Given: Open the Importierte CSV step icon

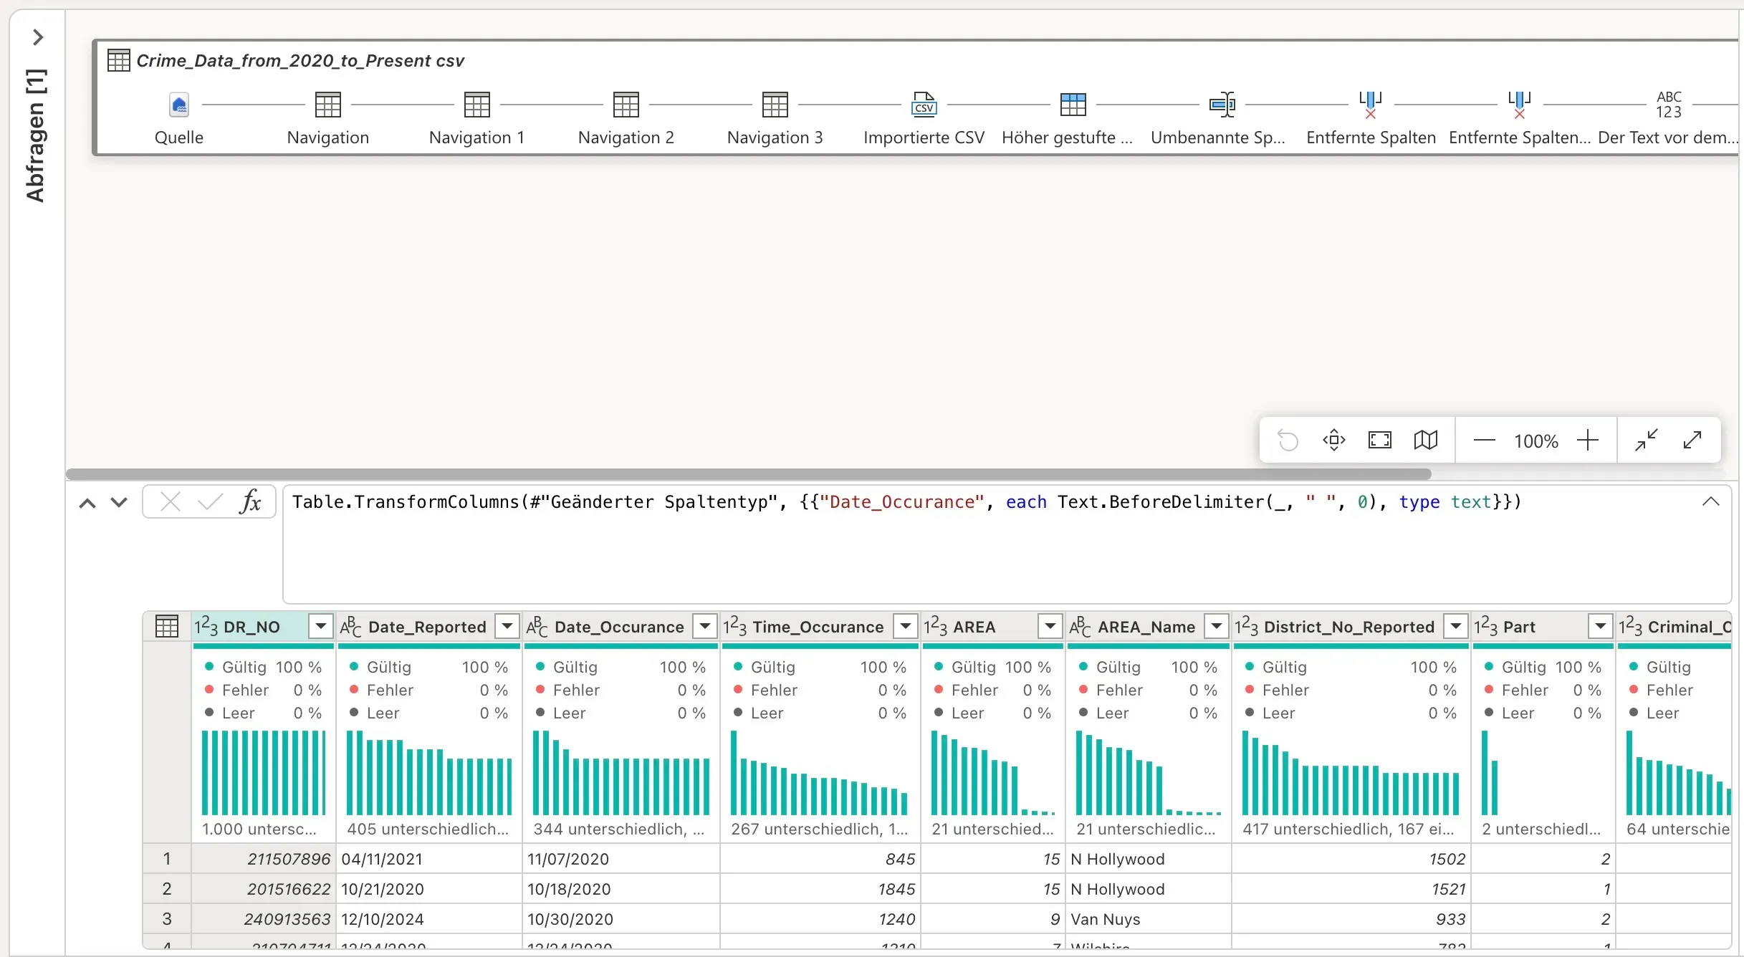Looking at the screenshot, I should coord(923,105).
